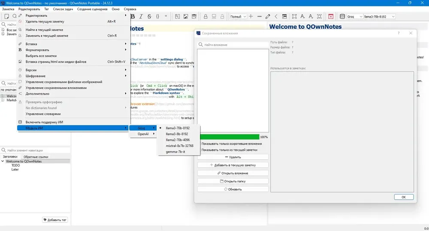The image size is (429, 231).
Task: Expand the Форматировать submenu arrow
Action: click(126, 50)
